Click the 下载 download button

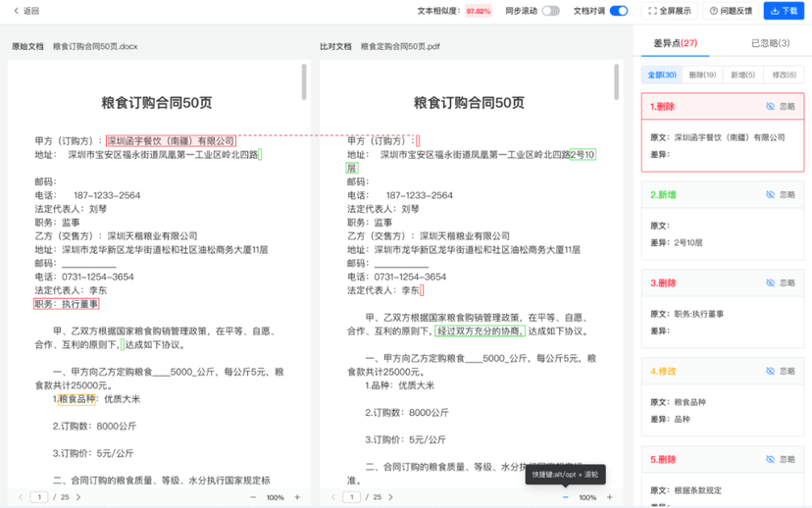(x=784, y=11)
